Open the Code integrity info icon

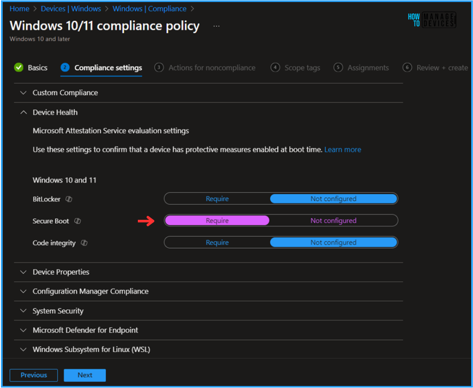(x=84, y=243)
